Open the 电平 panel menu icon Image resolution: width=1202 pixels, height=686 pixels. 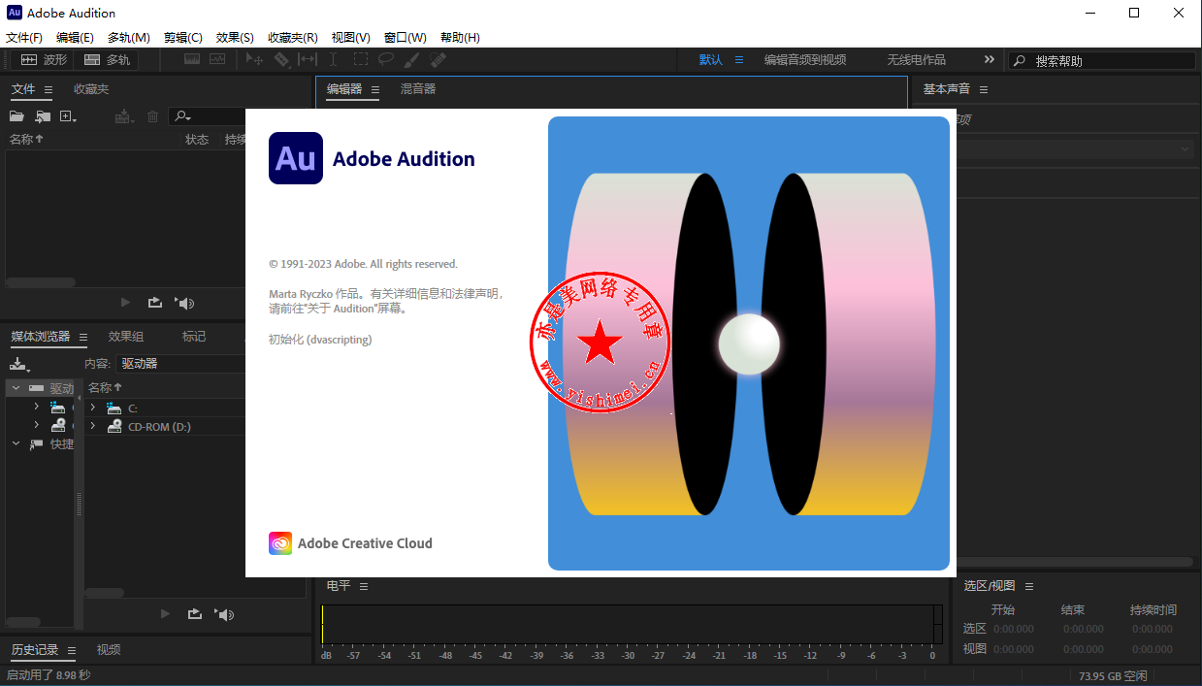pos(365,586)
